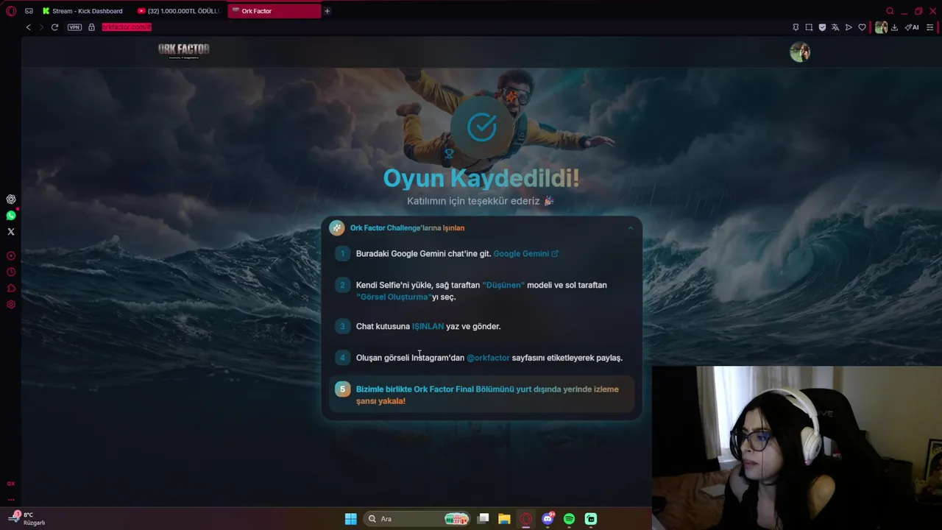Viewport: 942px width, 530px height.
Task: Click the taskbar Ara search box
Action: click(x=417, y=519)
